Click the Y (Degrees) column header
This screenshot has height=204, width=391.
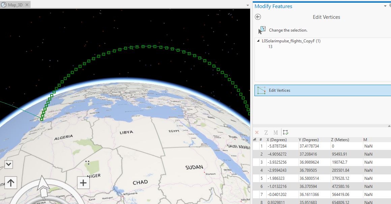pos(309,139)
